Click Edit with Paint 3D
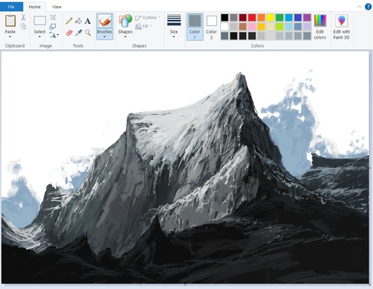This screenshot has height=289, width=373. pyautogui.click(x=342, y=27)
